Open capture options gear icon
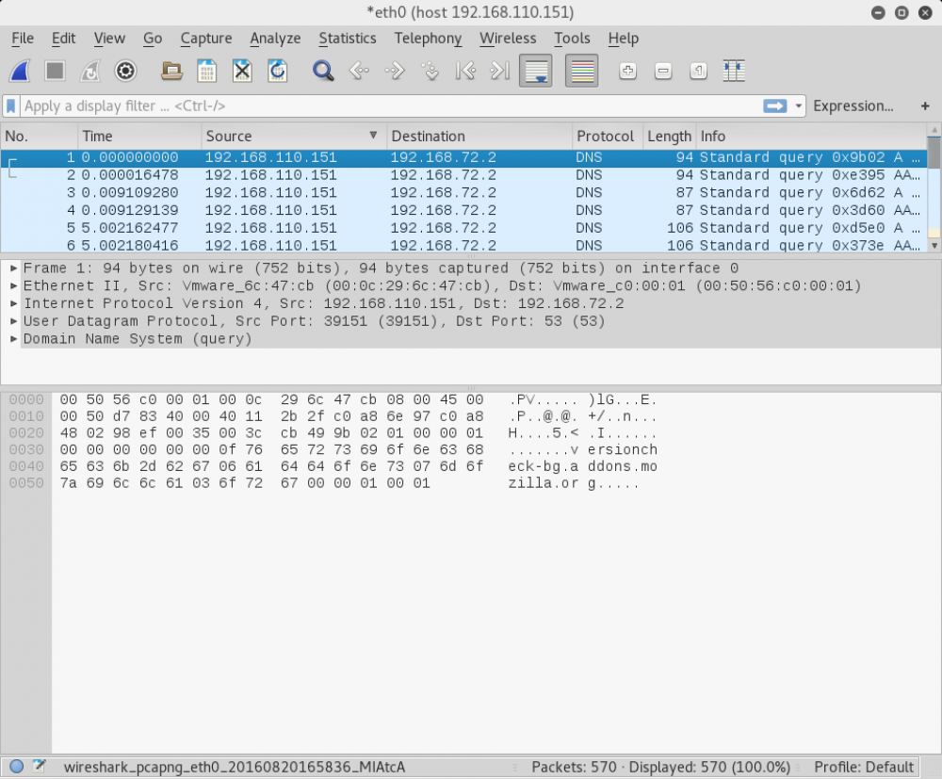The image size is (942, 779). pyautogui.click(x=126, y=72)
